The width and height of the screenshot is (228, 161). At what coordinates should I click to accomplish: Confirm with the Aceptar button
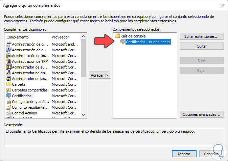coord(184,154)
